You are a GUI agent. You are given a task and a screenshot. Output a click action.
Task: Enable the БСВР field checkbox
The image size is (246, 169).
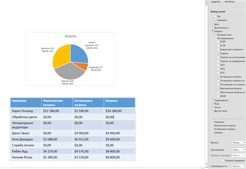pyautogui.click(x=218, y=42)
